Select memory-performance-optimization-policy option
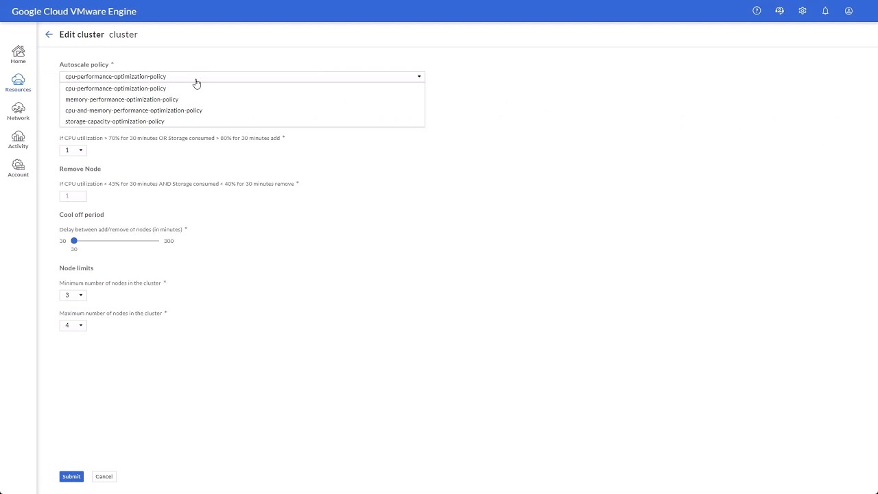Image resolution: width=878 pixels, height=494 pixels. (242, 99)
